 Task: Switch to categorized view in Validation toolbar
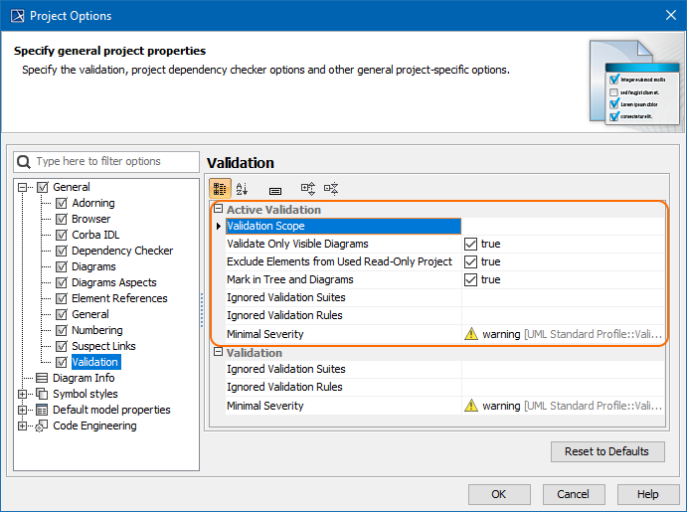(x=221, y=189)
